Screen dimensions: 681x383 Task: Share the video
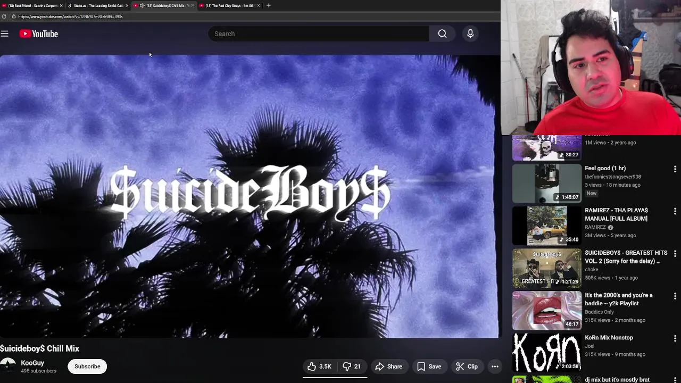(389, 367)
